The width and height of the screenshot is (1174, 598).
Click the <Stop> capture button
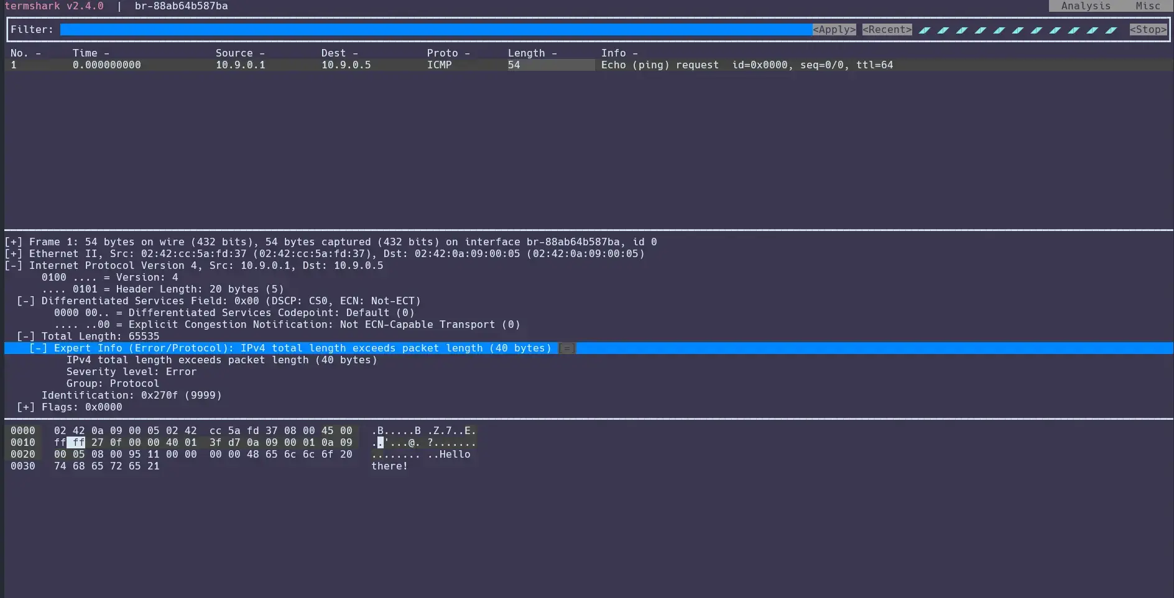pyautogui.click(x=1148, y=30)
